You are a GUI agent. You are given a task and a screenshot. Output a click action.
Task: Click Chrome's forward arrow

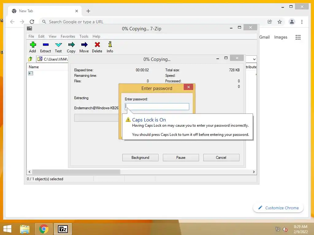tap(22, 22)
